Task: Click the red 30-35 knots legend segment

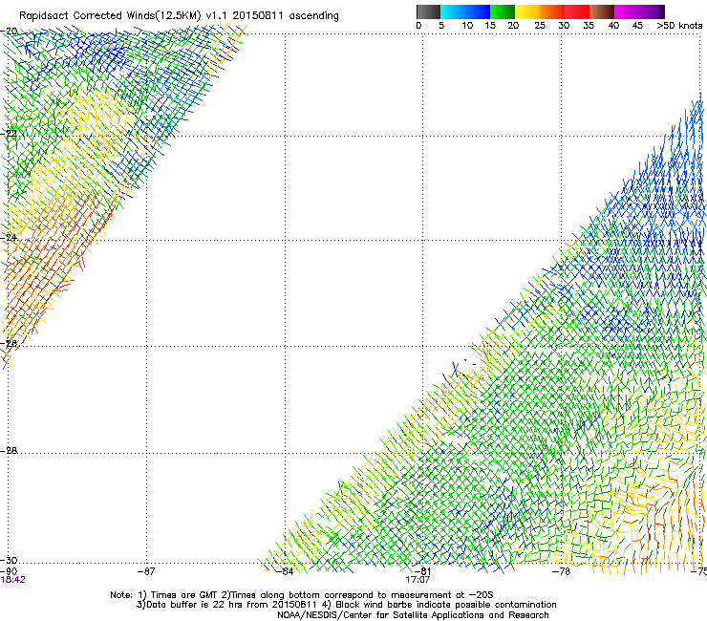Action: click(x=577, y=11)
